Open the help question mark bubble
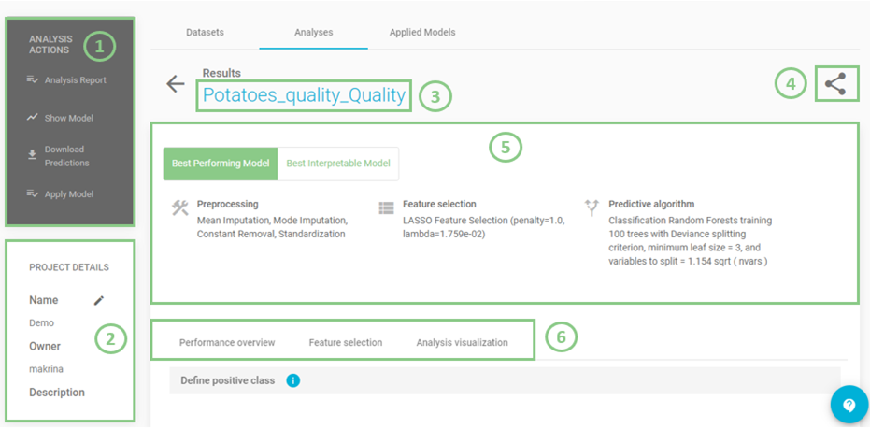 (849, 406)
